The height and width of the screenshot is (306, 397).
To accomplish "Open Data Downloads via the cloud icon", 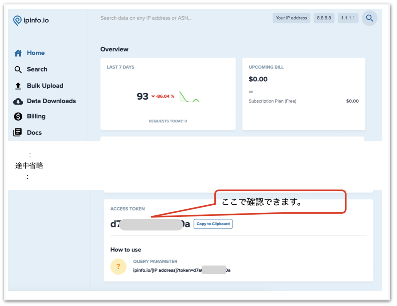I will pos(18,101).
